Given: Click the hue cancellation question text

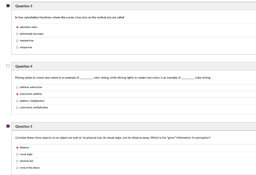Looking at the screenshot, I should 69,17.
